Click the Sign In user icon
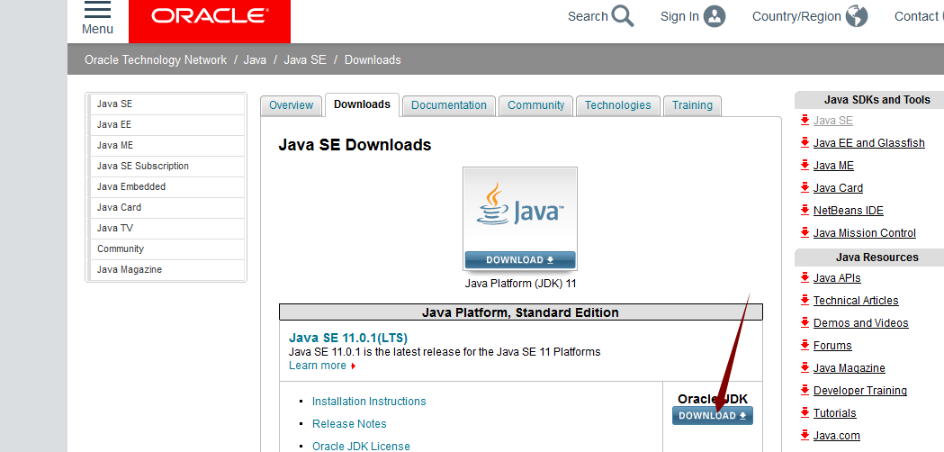 pos(715,16)
